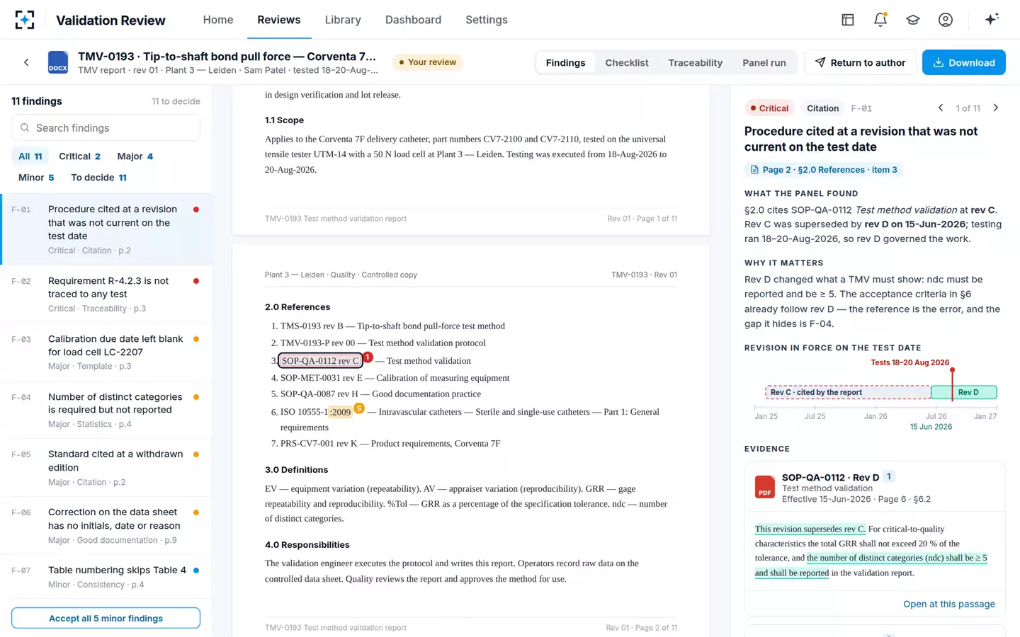Screen dimensions: 1020x637
Task: Click red annotation marker 1 in document
Action: 368,357
